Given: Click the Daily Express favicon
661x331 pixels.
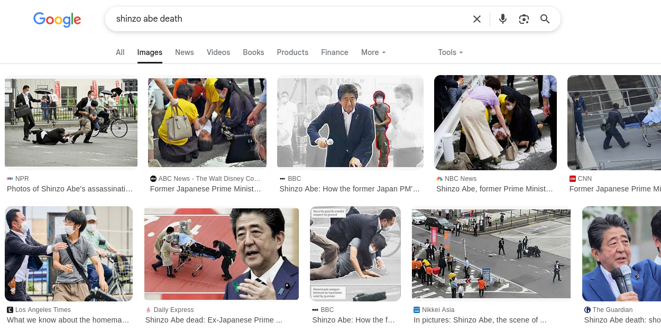Looking at the screenshot, I should pyautogui.click(x=149, y=310).
